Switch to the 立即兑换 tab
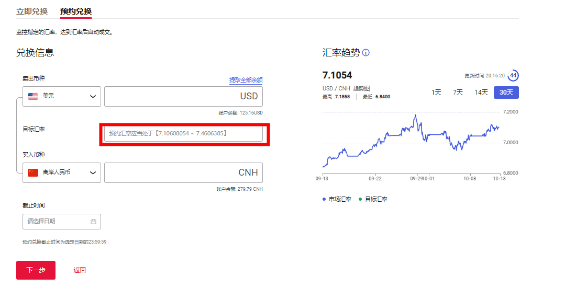Viewport: 565px width, 300px height. [32, 11]
